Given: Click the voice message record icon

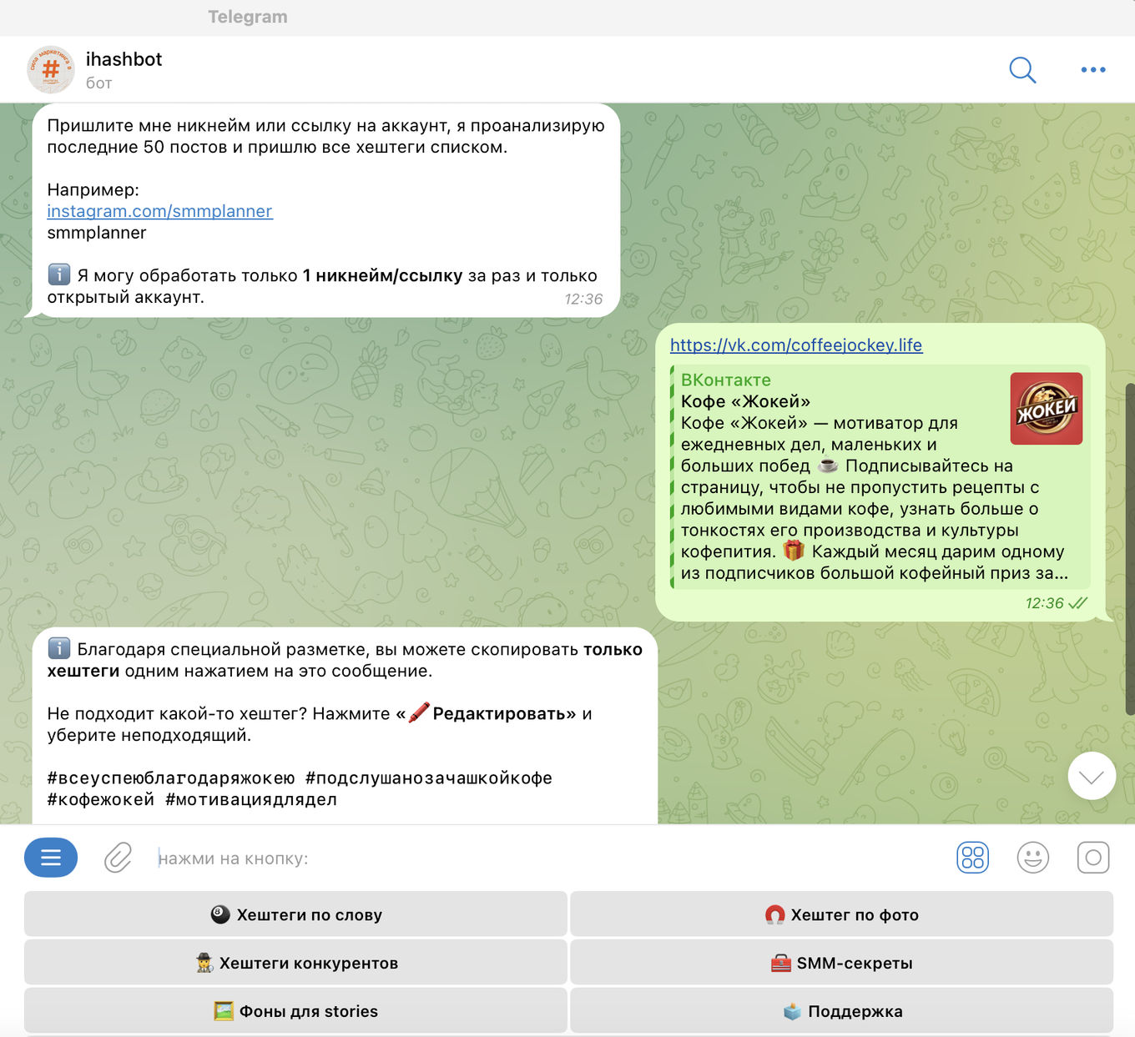Looking at the screenshot, I should point(1093,858).
